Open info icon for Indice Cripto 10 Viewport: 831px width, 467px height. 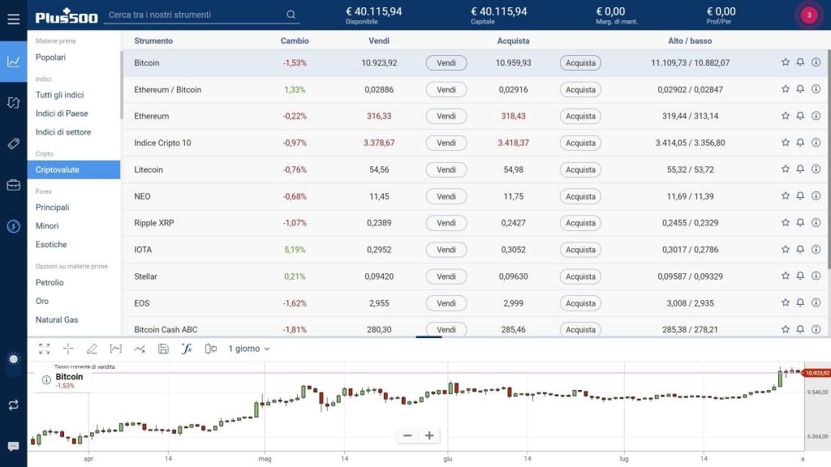816,143
